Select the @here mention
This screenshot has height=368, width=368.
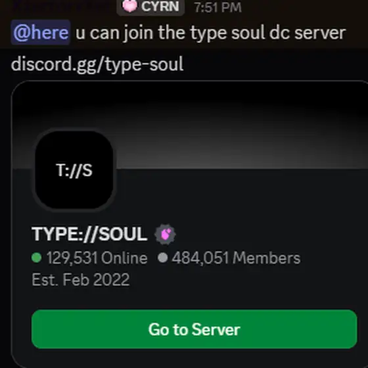pyautogui.click(x=41, y=32)
